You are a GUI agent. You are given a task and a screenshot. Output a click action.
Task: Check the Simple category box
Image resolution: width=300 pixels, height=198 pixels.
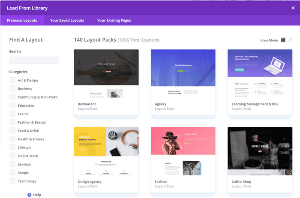pos(12,172)
